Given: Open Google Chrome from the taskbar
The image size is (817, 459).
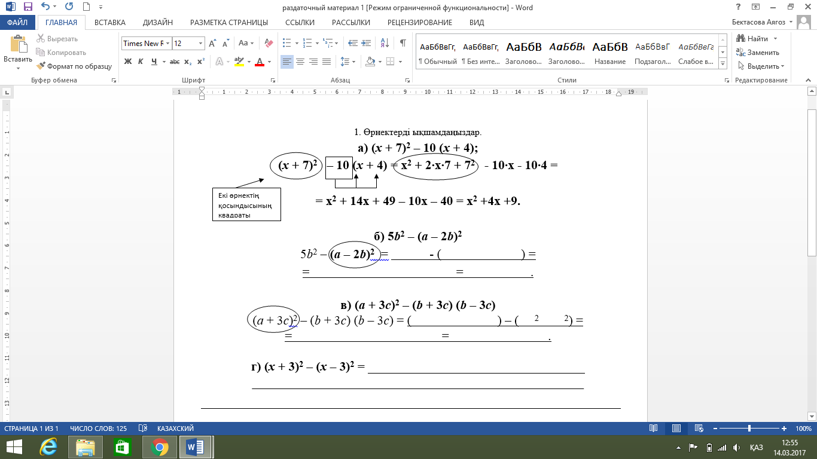Looking at the screenshot, I should [159, 447].
